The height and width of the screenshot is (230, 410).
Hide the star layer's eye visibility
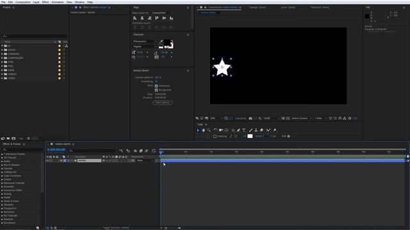(47, 160)
